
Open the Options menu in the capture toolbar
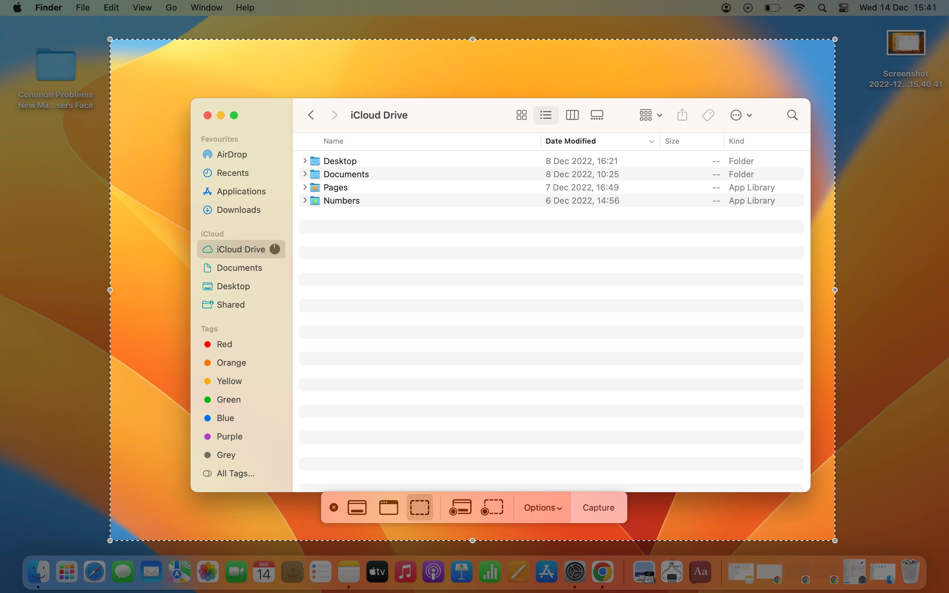coord(542,507)
